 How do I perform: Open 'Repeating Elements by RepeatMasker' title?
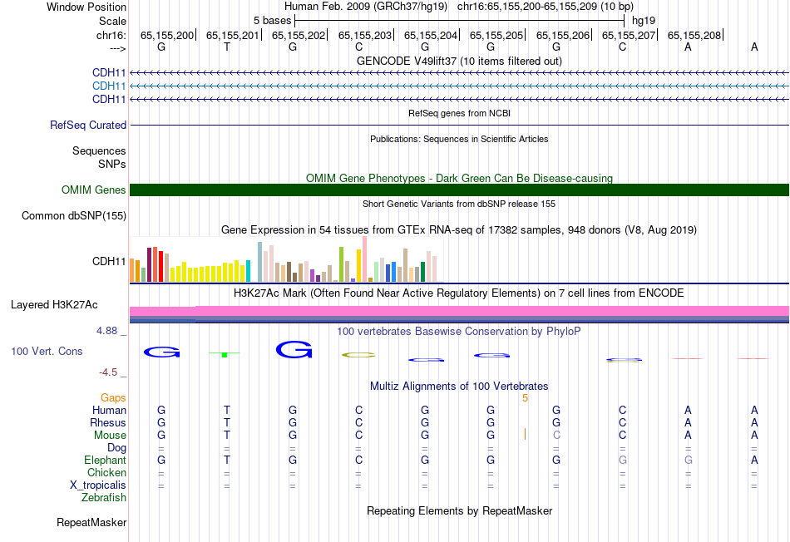459,510
